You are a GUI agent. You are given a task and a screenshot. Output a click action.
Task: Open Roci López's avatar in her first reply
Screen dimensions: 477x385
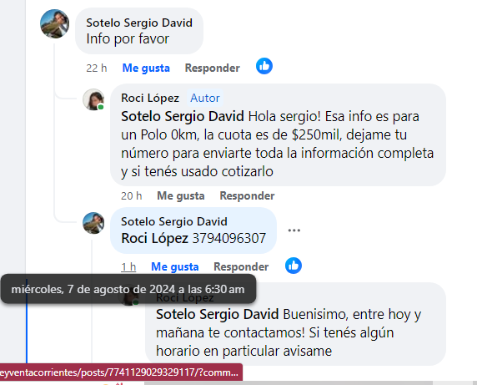(x=93, y=99)
